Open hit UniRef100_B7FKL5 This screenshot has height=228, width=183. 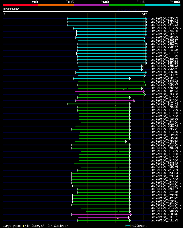coord(164,18)
